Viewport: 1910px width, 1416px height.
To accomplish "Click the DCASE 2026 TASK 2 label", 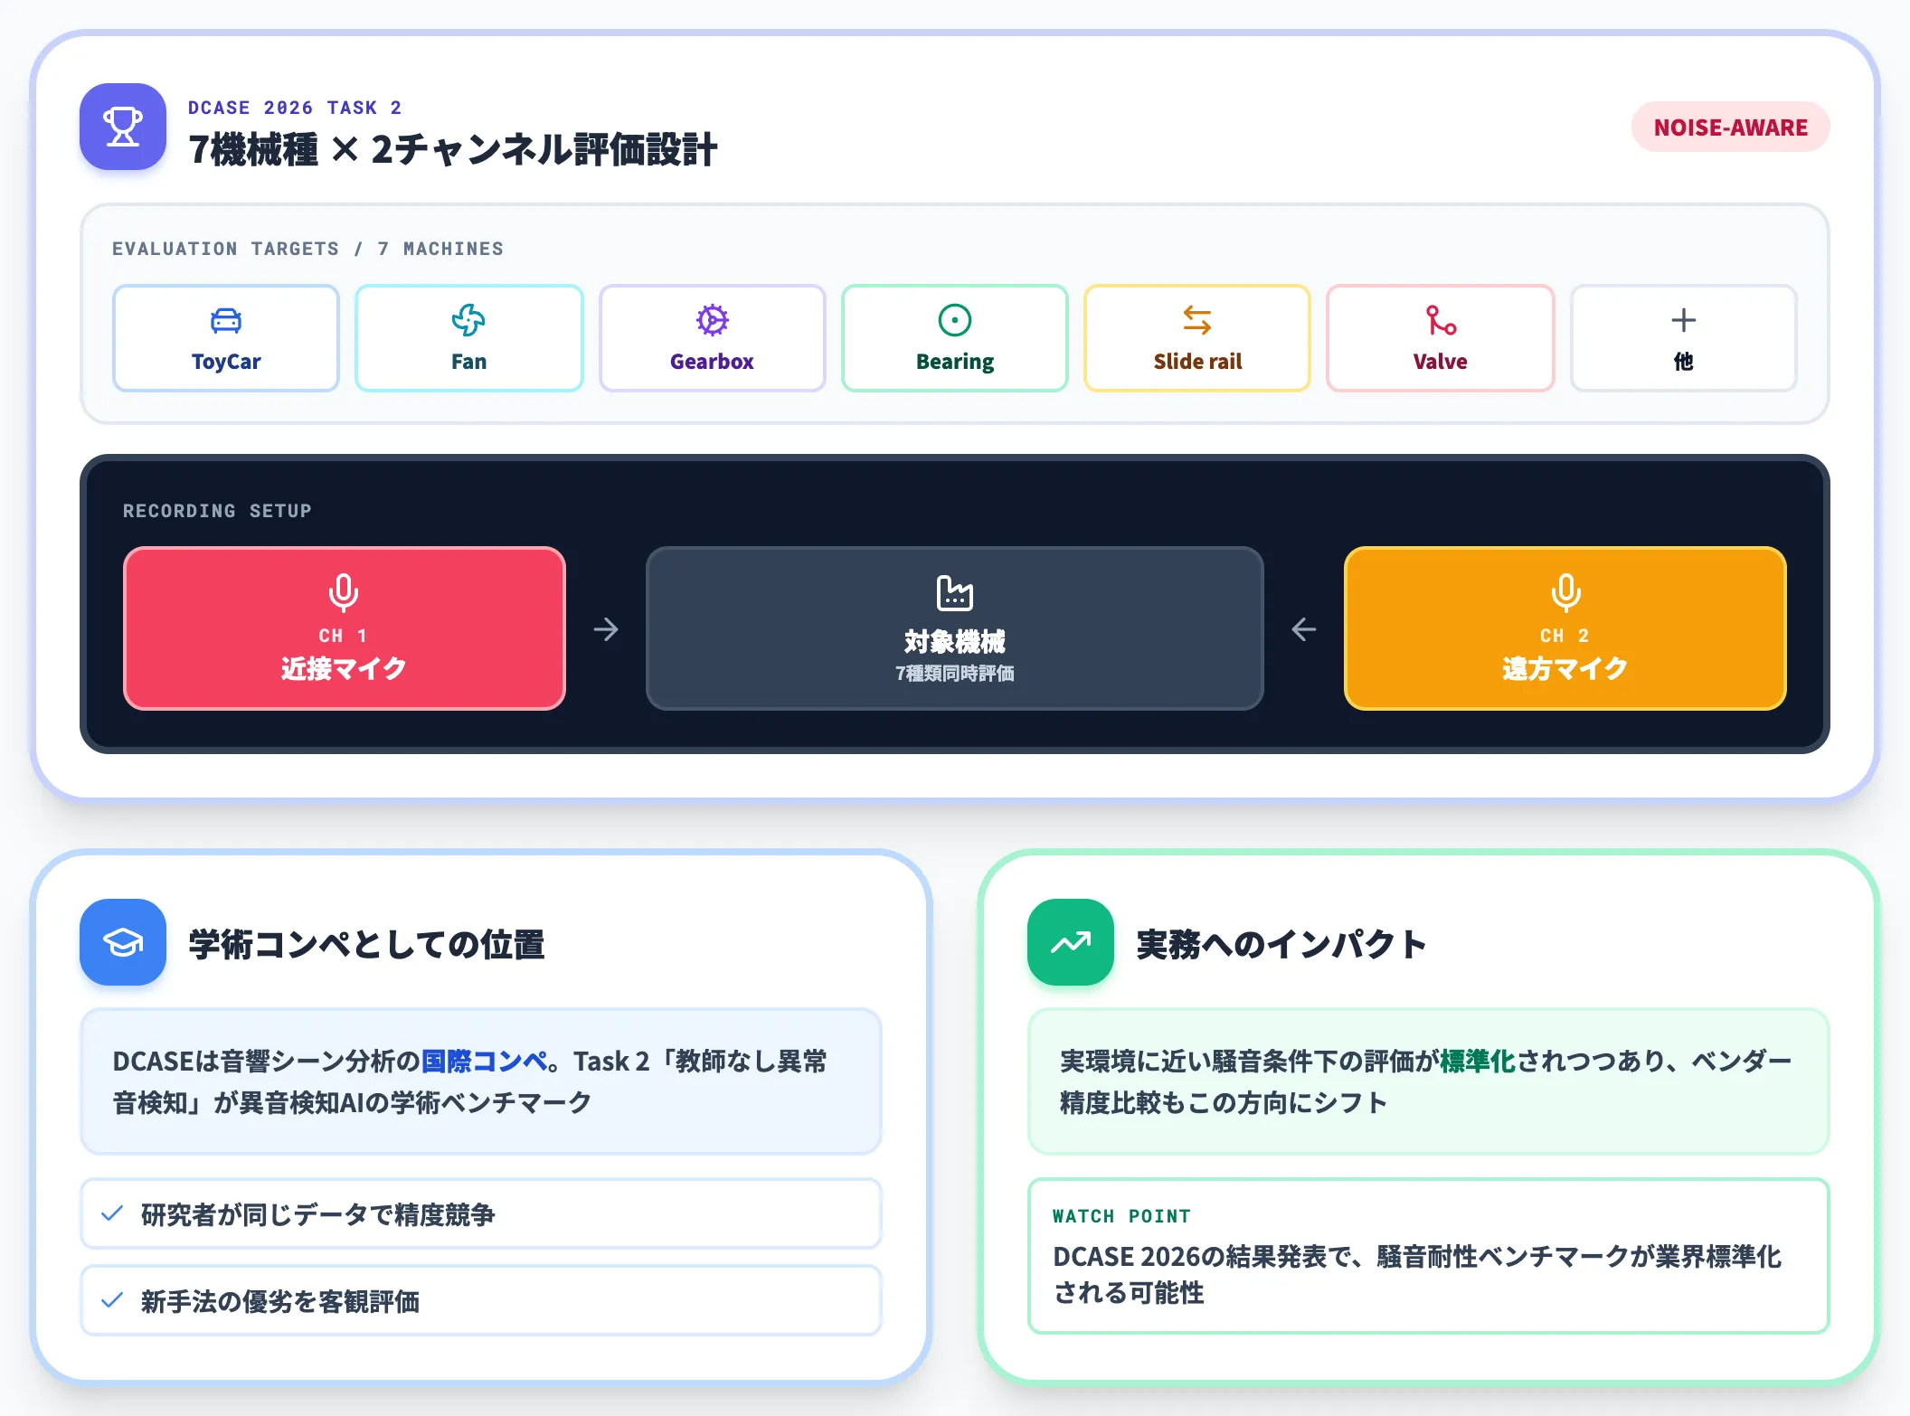I will point(295,108).
